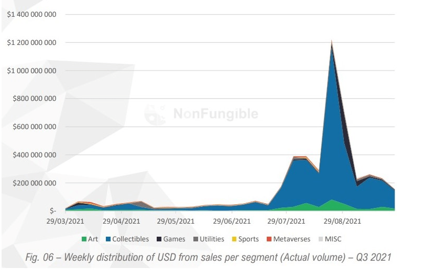Select the 29/03/2021 date label

[x=66, y=221]
